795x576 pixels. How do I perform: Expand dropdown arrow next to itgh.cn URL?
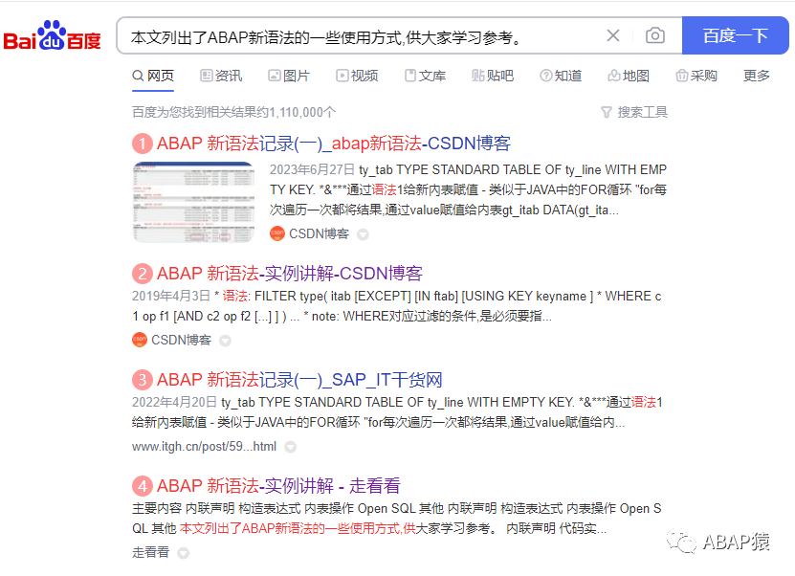pos(291,447)
